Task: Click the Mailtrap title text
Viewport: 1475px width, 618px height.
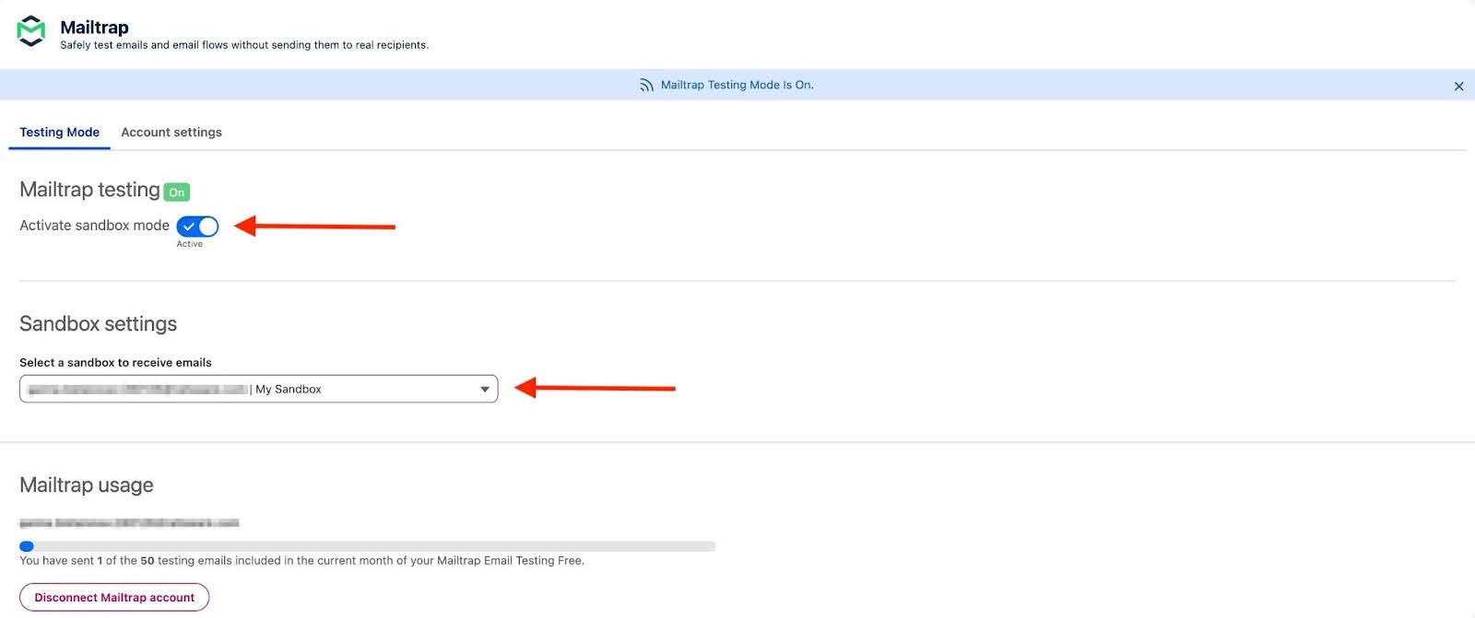Action: 94,28
